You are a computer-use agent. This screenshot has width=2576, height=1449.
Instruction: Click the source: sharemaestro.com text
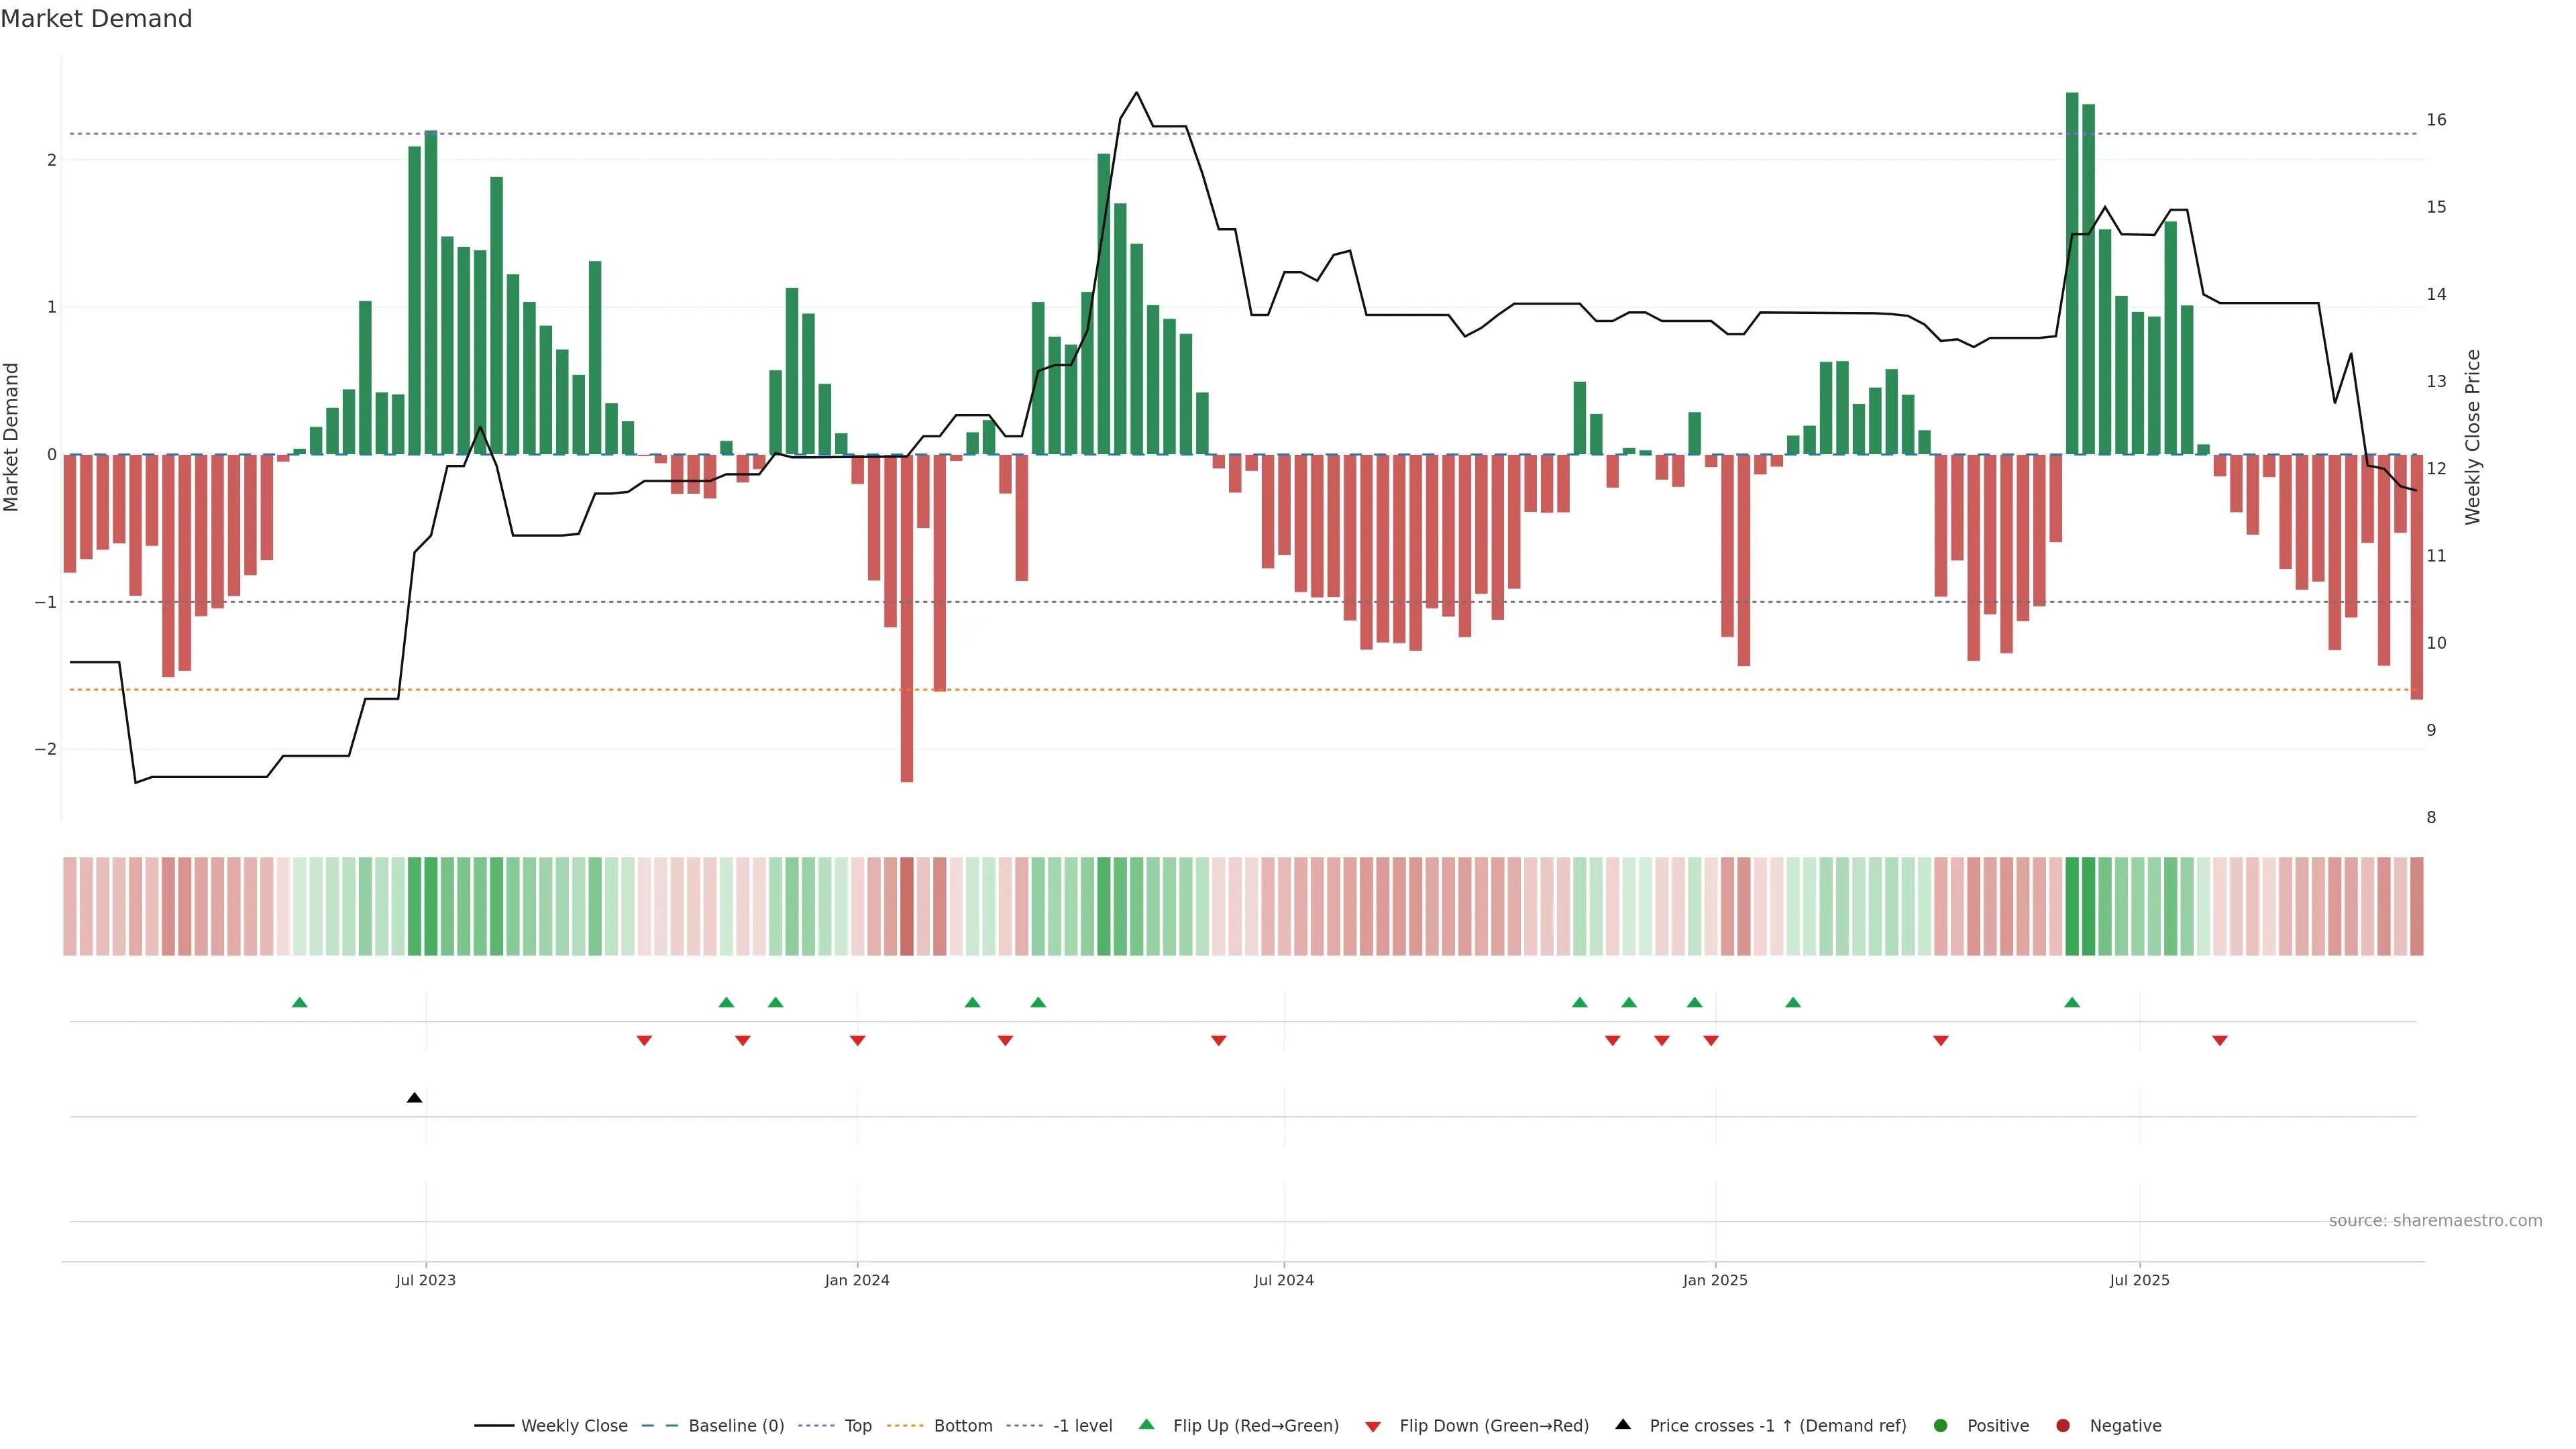[x=2435, y=1220]
